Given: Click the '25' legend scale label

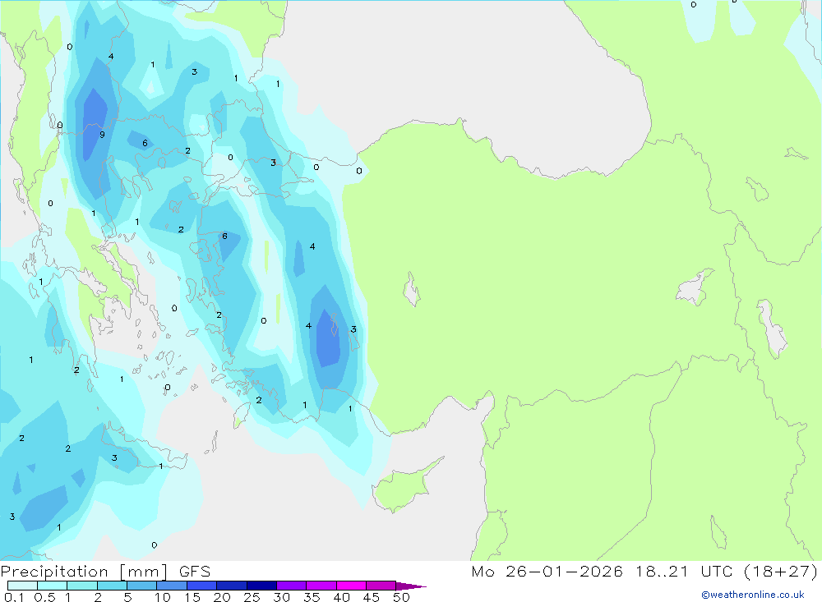Looking at the screenshot, I should pos(252,597).
